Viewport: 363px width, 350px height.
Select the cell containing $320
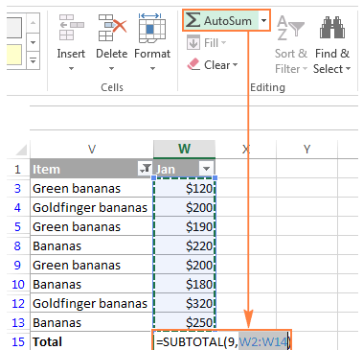point(185,303)
